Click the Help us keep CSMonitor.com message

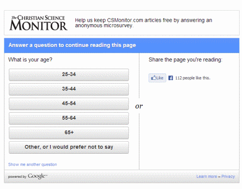click(143, 23)
